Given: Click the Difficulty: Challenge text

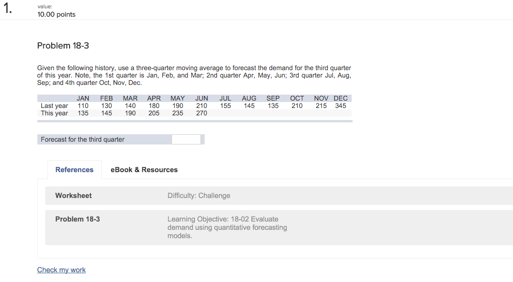Looking at the screenshot, I should pos(199,196).
